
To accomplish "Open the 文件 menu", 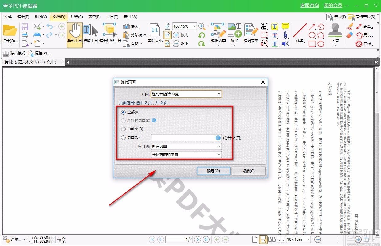I will tap(8, 17).
